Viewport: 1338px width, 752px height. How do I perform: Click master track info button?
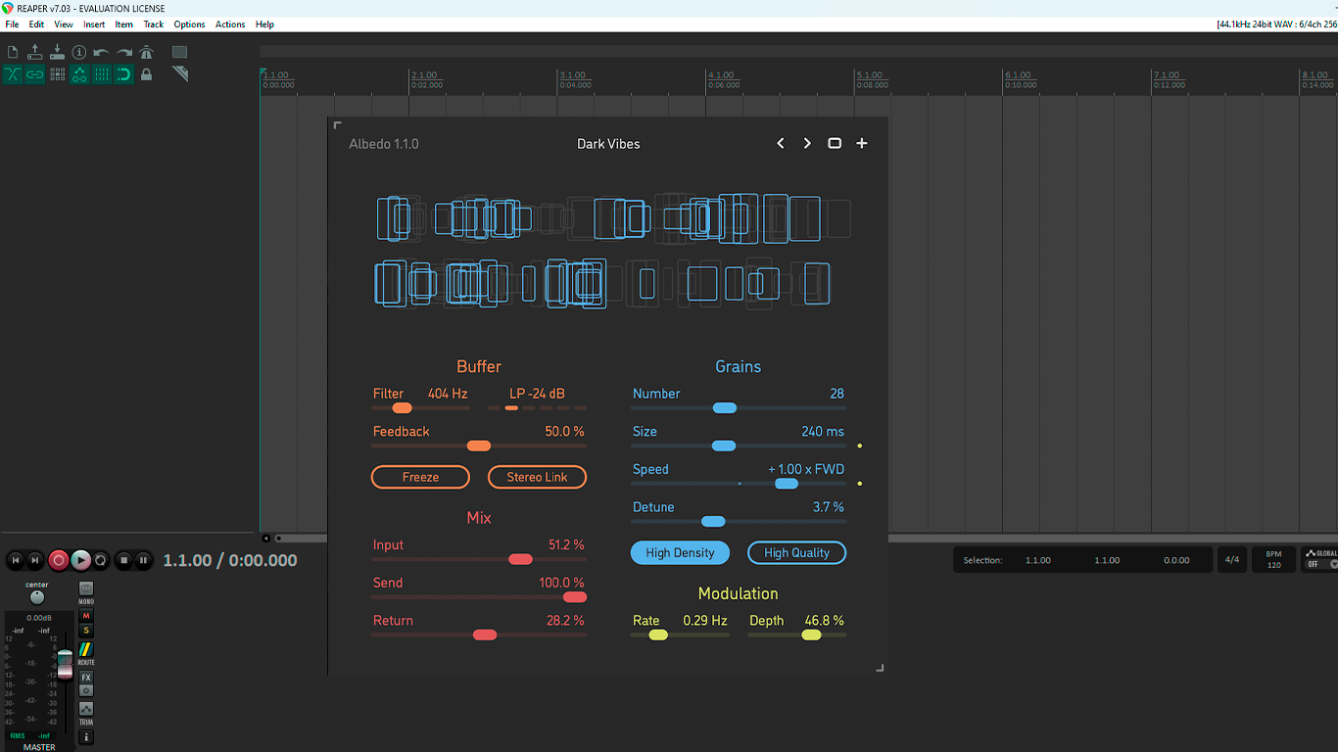click(x=86, y=736)
